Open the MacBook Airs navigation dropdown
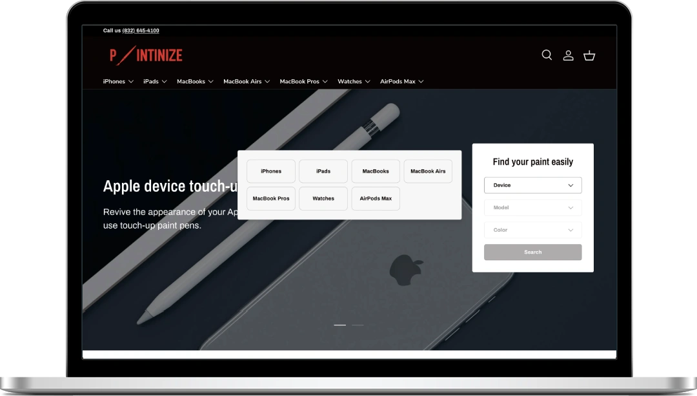The image size is (697, 396). pyautogui.click(x=247, y=82)
